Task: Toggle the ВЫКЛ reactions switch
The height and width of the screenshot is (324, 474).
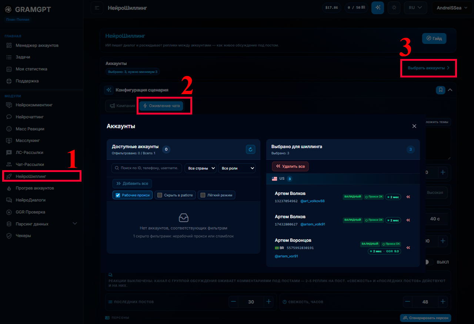Action: tap(429, 262)
